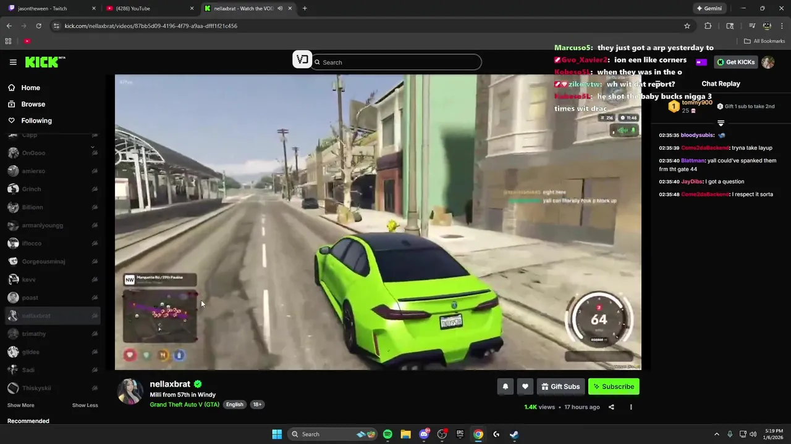Open Steam from the taskbar

[x=514, y=434]
